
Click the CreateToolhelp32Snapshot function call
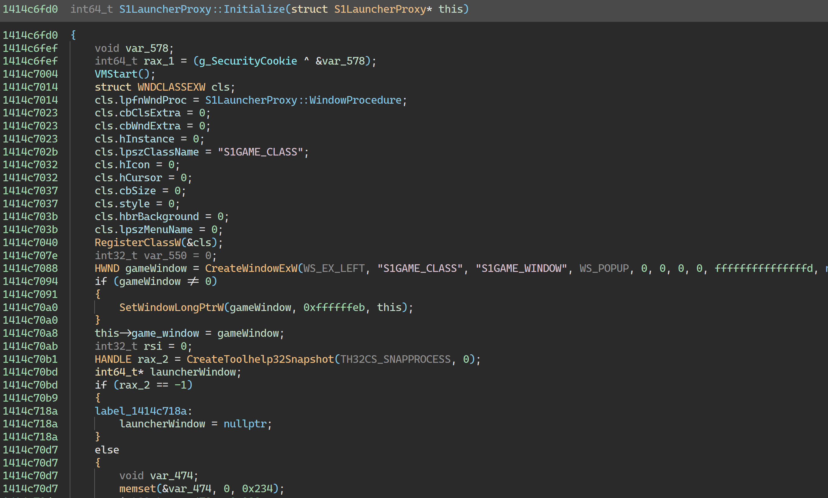(260, 359)
